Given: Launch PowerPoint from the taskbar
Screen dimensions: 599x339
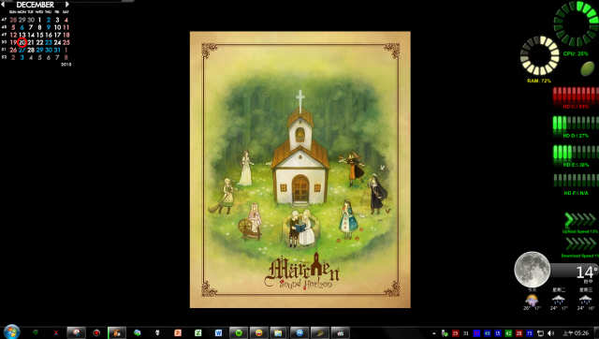Looking at the screenshot, I should (178, 332).
